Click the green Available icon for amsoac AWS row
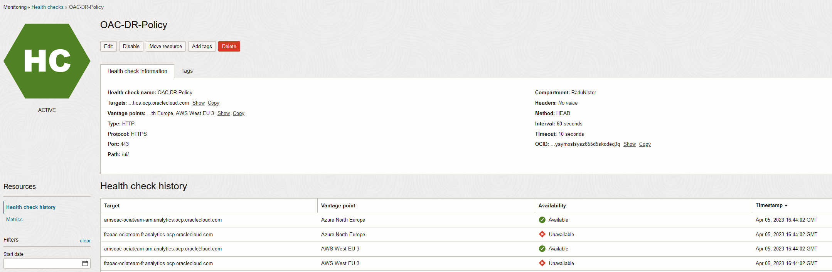The image size is (832, 272). coord(542,249)
